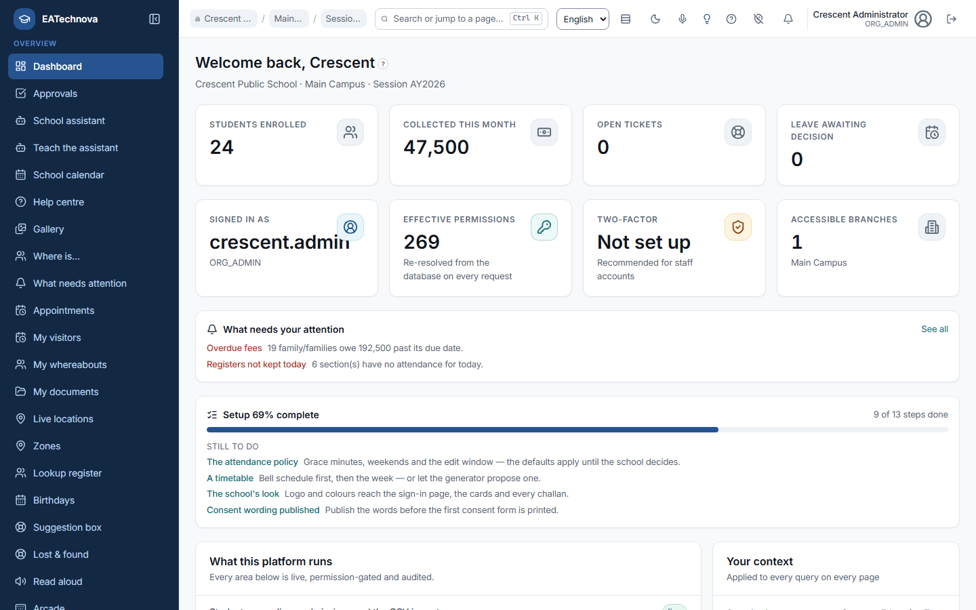Click the help icon beside Welcome back heading
Screen dimensions: 976x610
click(x=383, y=64)
